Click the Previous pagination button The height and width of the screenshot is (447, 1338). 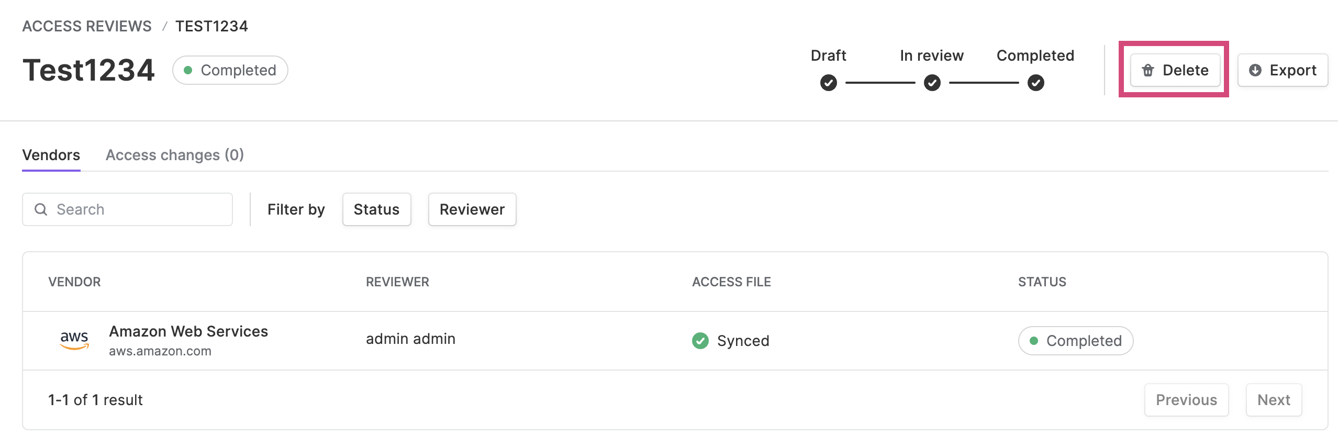pos(1187,400)
